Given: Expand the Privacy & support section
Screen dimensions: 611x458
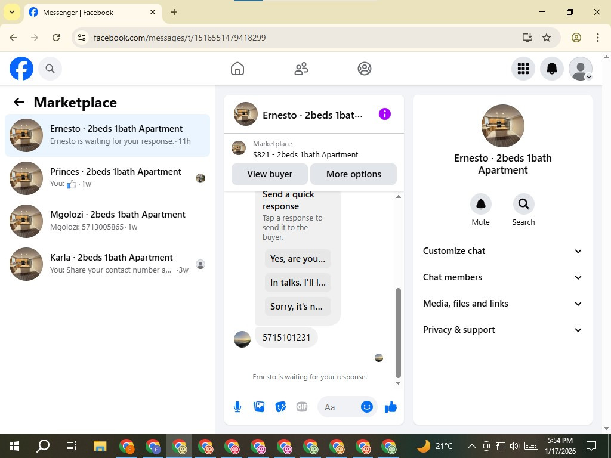Looking at the screenshot, I should point(502,330).
